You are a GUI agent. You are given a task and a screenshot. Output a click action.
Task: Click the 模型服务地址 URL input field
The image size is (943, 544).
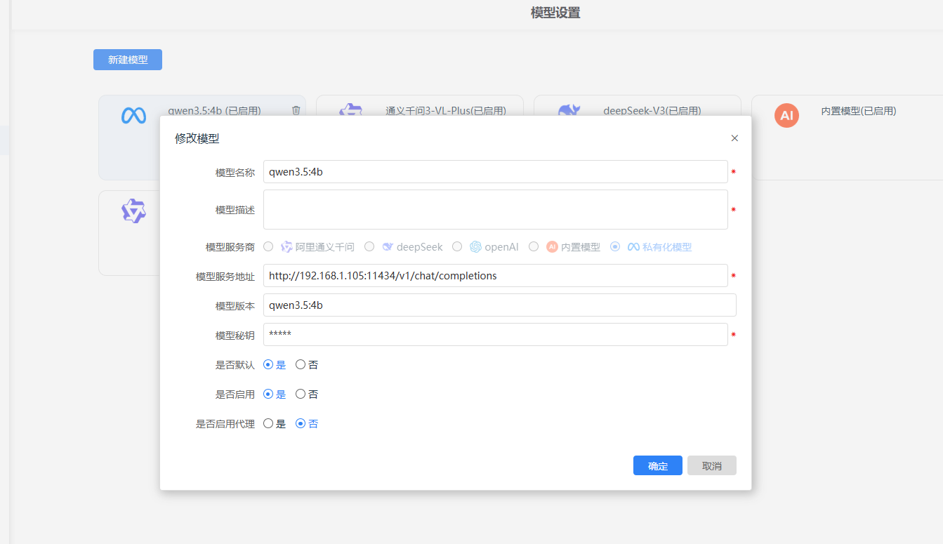coord(495,276)
